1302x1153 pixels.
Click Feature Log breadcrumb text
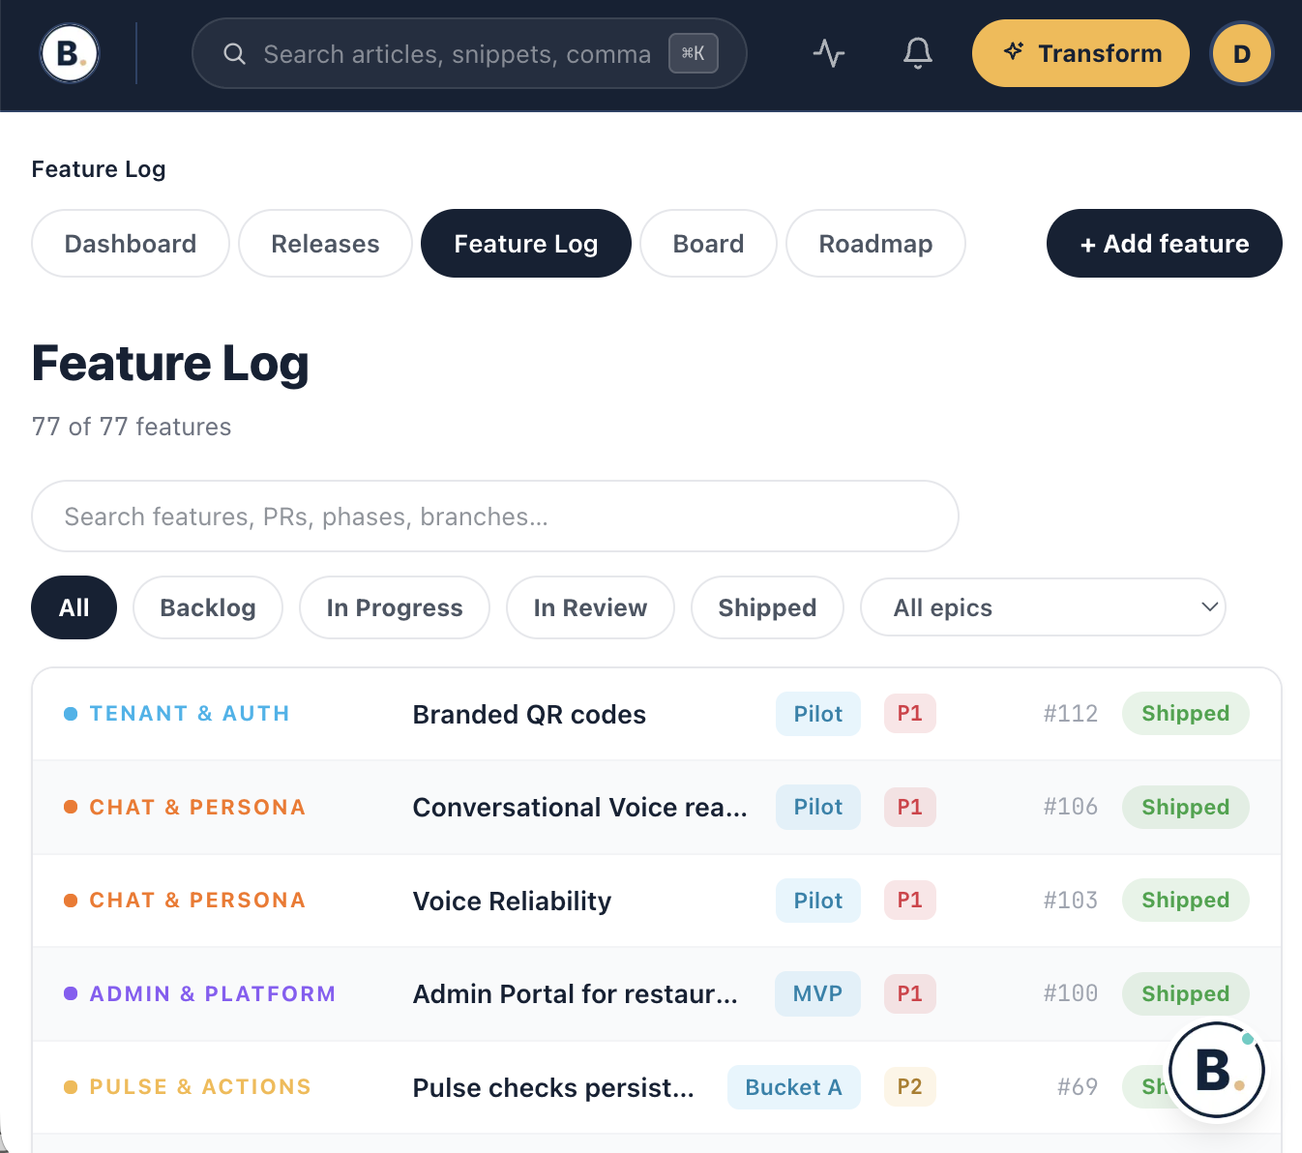[99, 169]
